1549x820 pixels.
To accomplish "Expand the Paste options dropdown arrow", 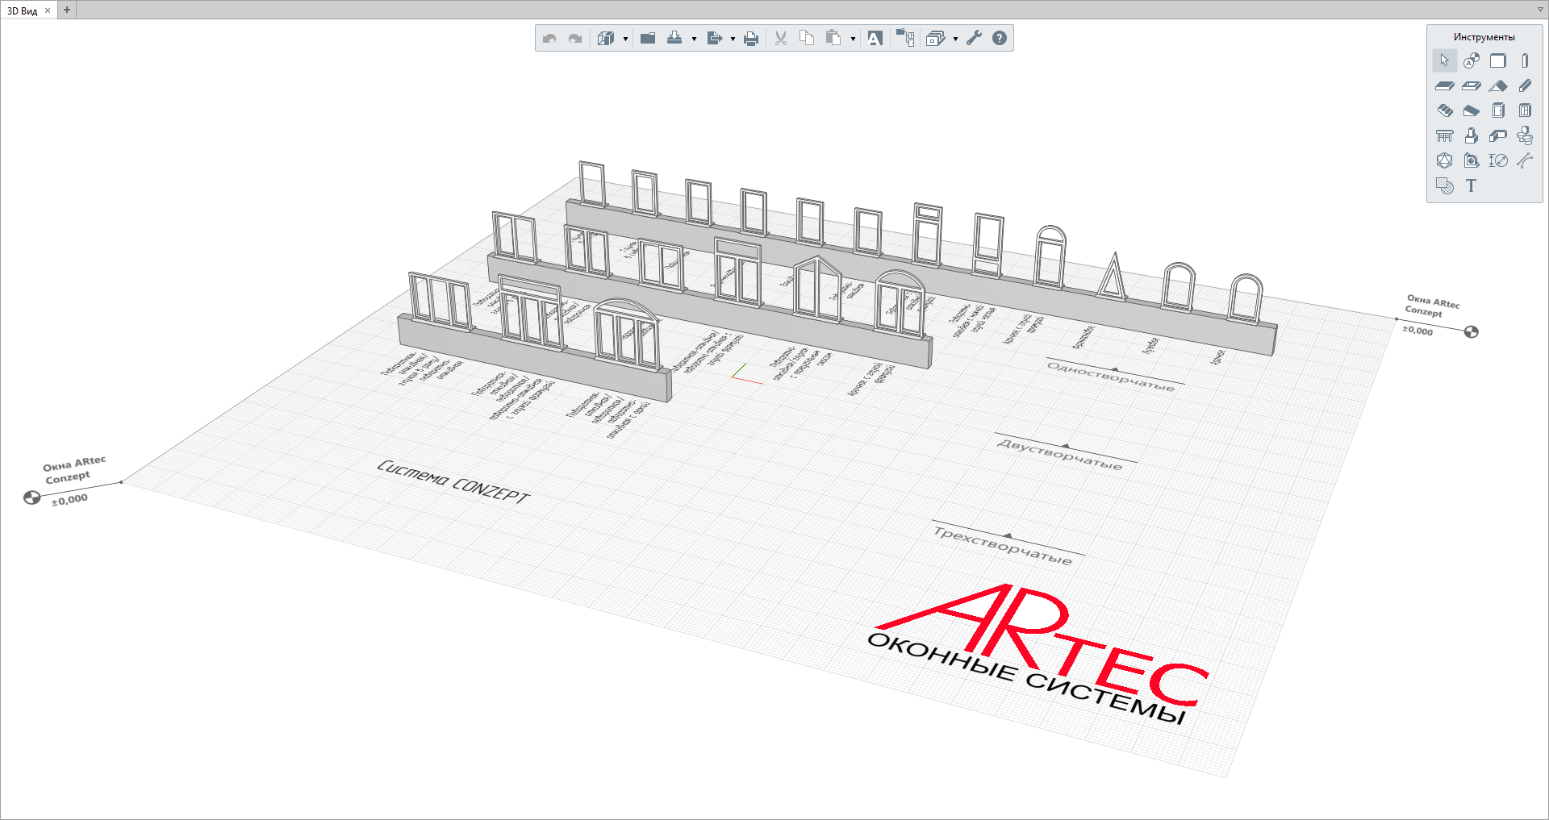I will pyautogui.click(x=853, y=39).
